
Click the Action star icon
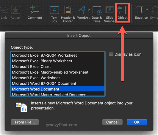[15, 10]
